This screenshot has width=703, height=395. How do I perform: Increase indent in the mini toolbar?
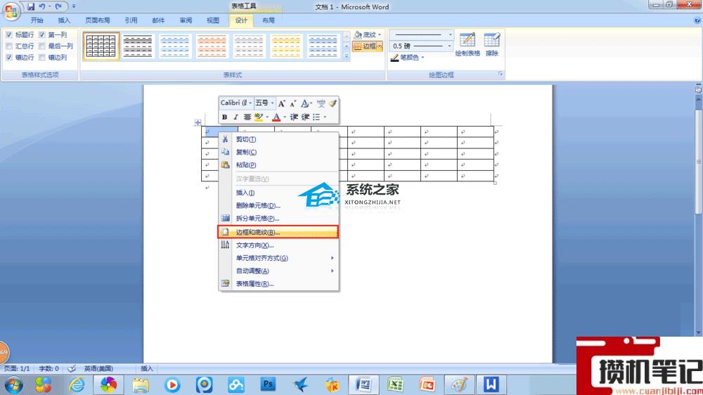click(305, 117)
